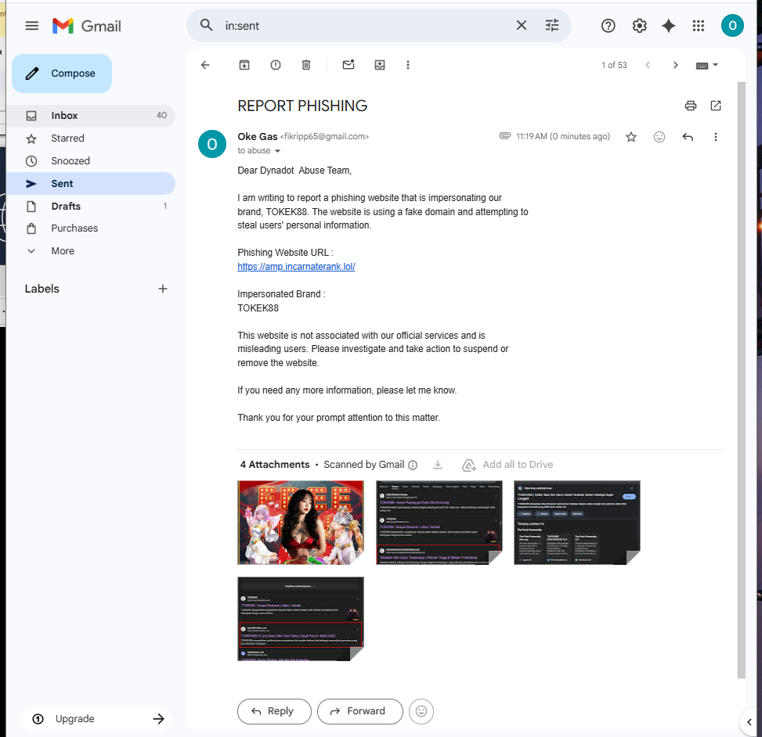Open the Purchases category

click(x=91, y=228)
